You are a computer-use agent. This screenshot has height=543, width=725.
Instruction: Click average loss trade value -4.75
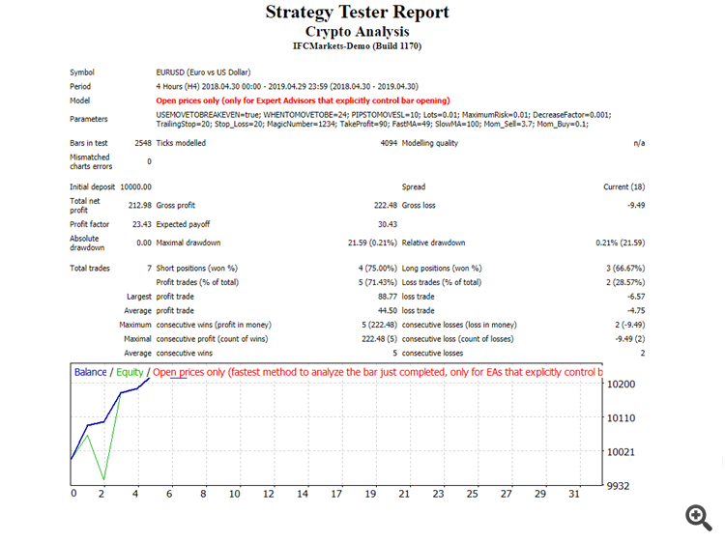(x=636, y=311)
